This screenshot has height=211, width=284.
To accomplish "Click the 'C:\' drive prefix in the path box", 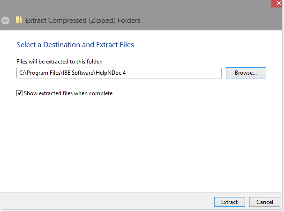I will coord(23,73).
